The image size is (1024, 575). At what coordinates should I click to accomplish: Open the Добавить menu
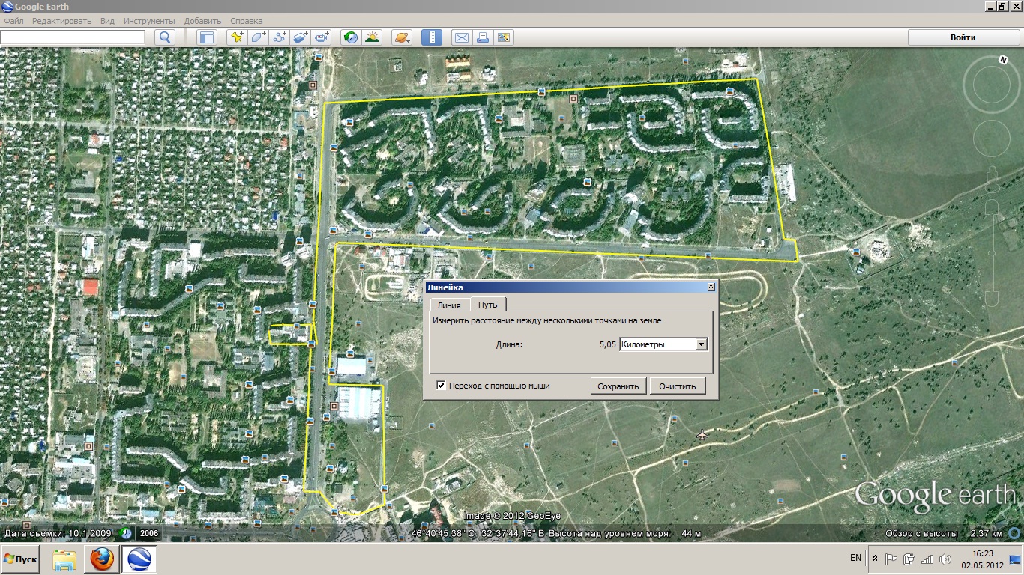[202, 21]
